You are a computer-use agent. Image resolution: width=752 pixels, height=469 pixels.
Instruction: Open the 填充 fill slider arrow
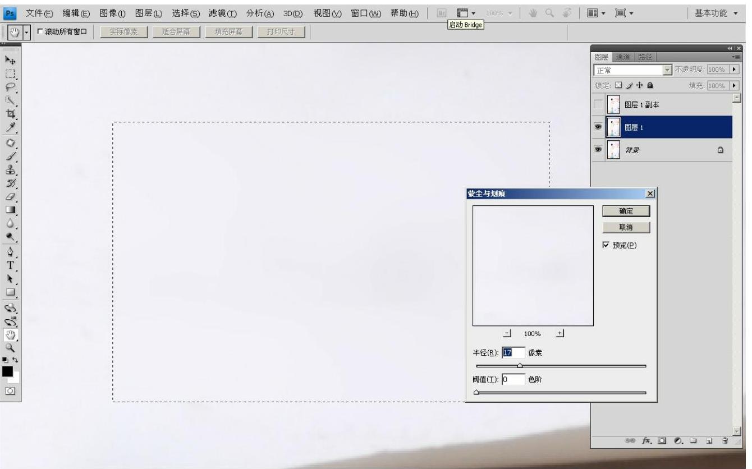(735, 86)
